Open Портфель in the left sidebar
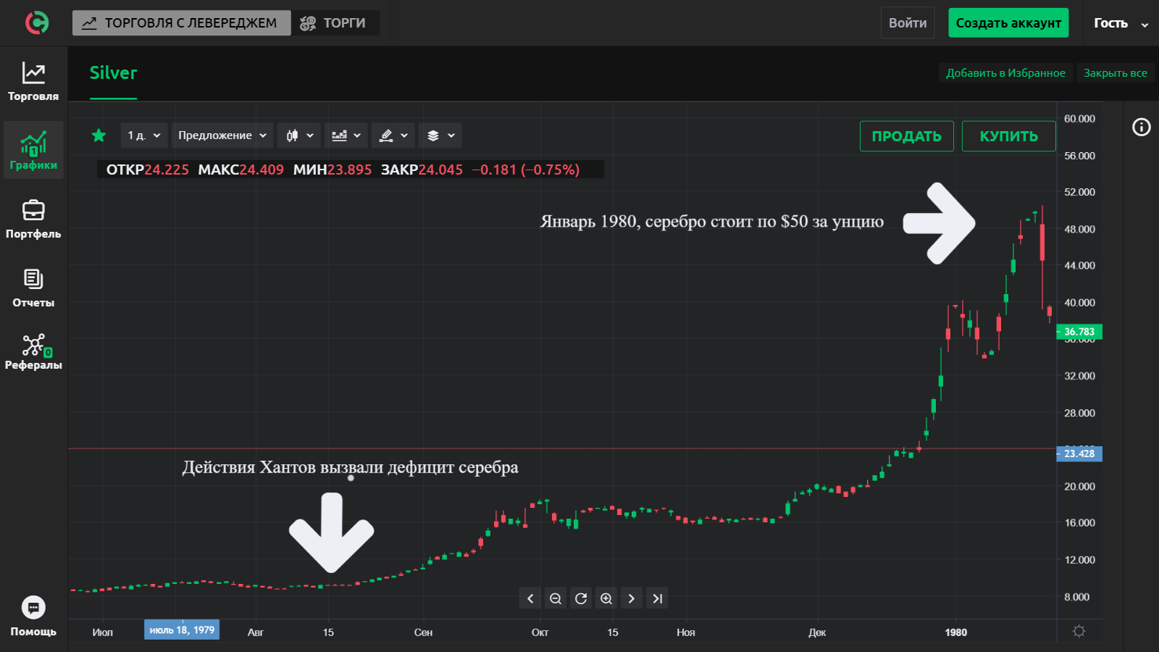The height and width of the screenshot is (652, 1159). point(33,220)
